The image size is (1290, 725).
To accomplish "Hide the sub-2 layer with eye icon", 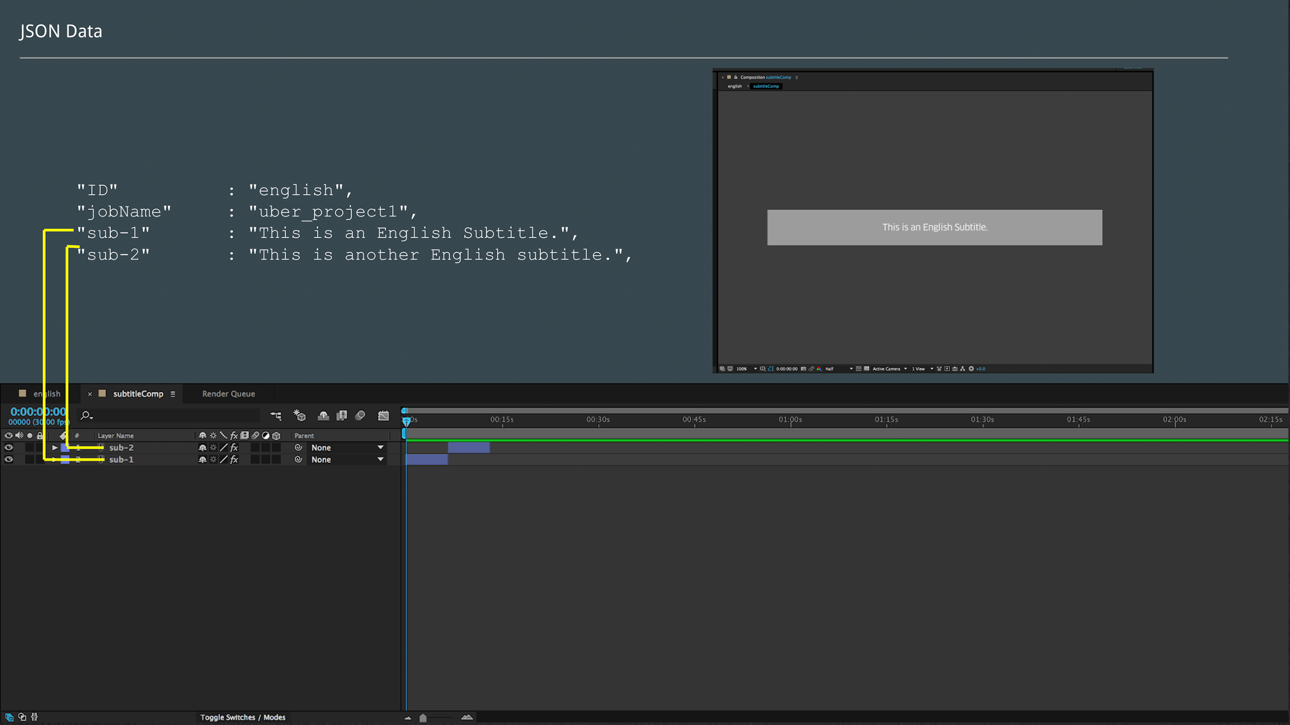I will point(9,448).
